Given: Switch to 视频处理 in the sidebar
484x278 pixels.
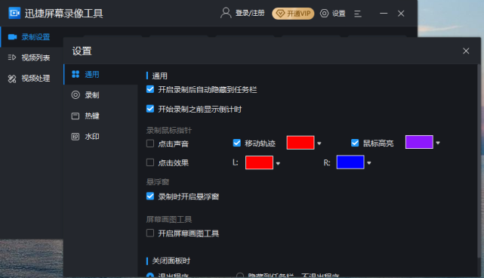Looking at the screenshot, I should coord(32,79).
